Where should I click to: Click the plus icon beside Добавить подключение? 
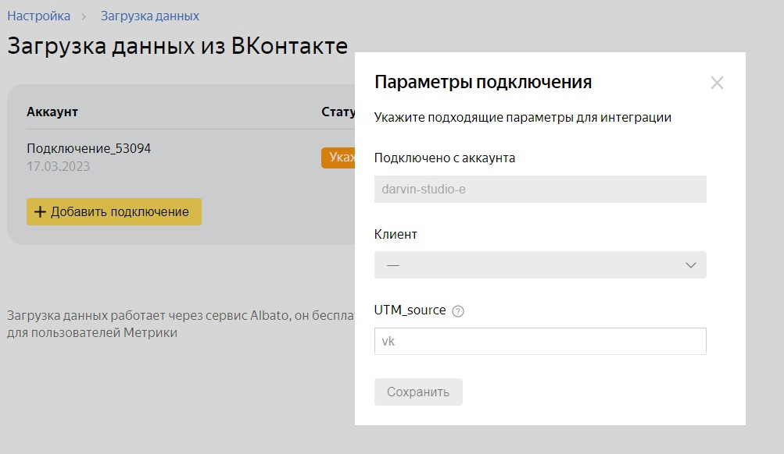tap(41, 212)
